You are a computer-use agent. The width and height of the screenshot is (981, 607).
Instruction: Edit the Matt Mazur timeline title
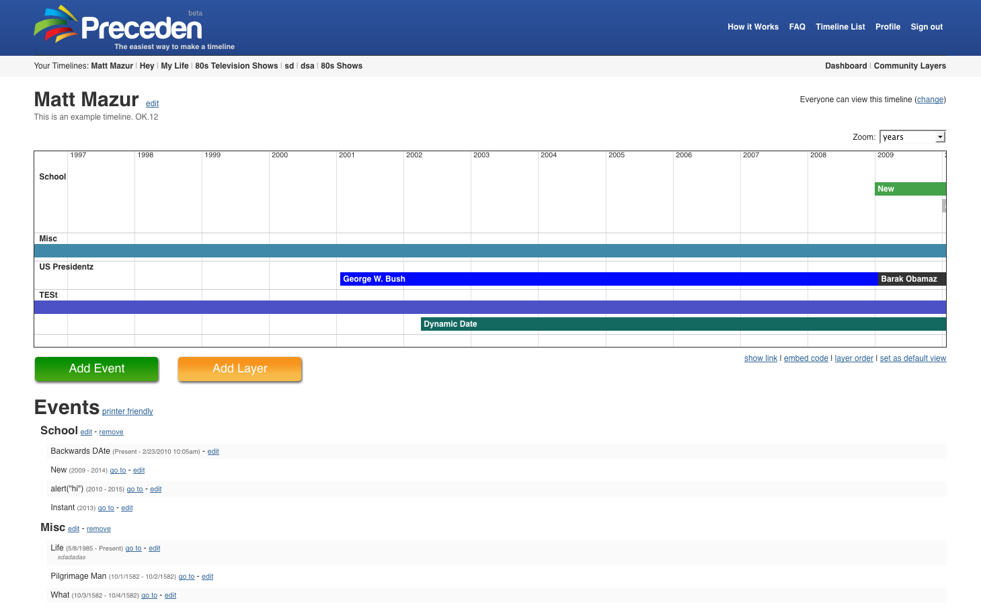coord(152,104)
